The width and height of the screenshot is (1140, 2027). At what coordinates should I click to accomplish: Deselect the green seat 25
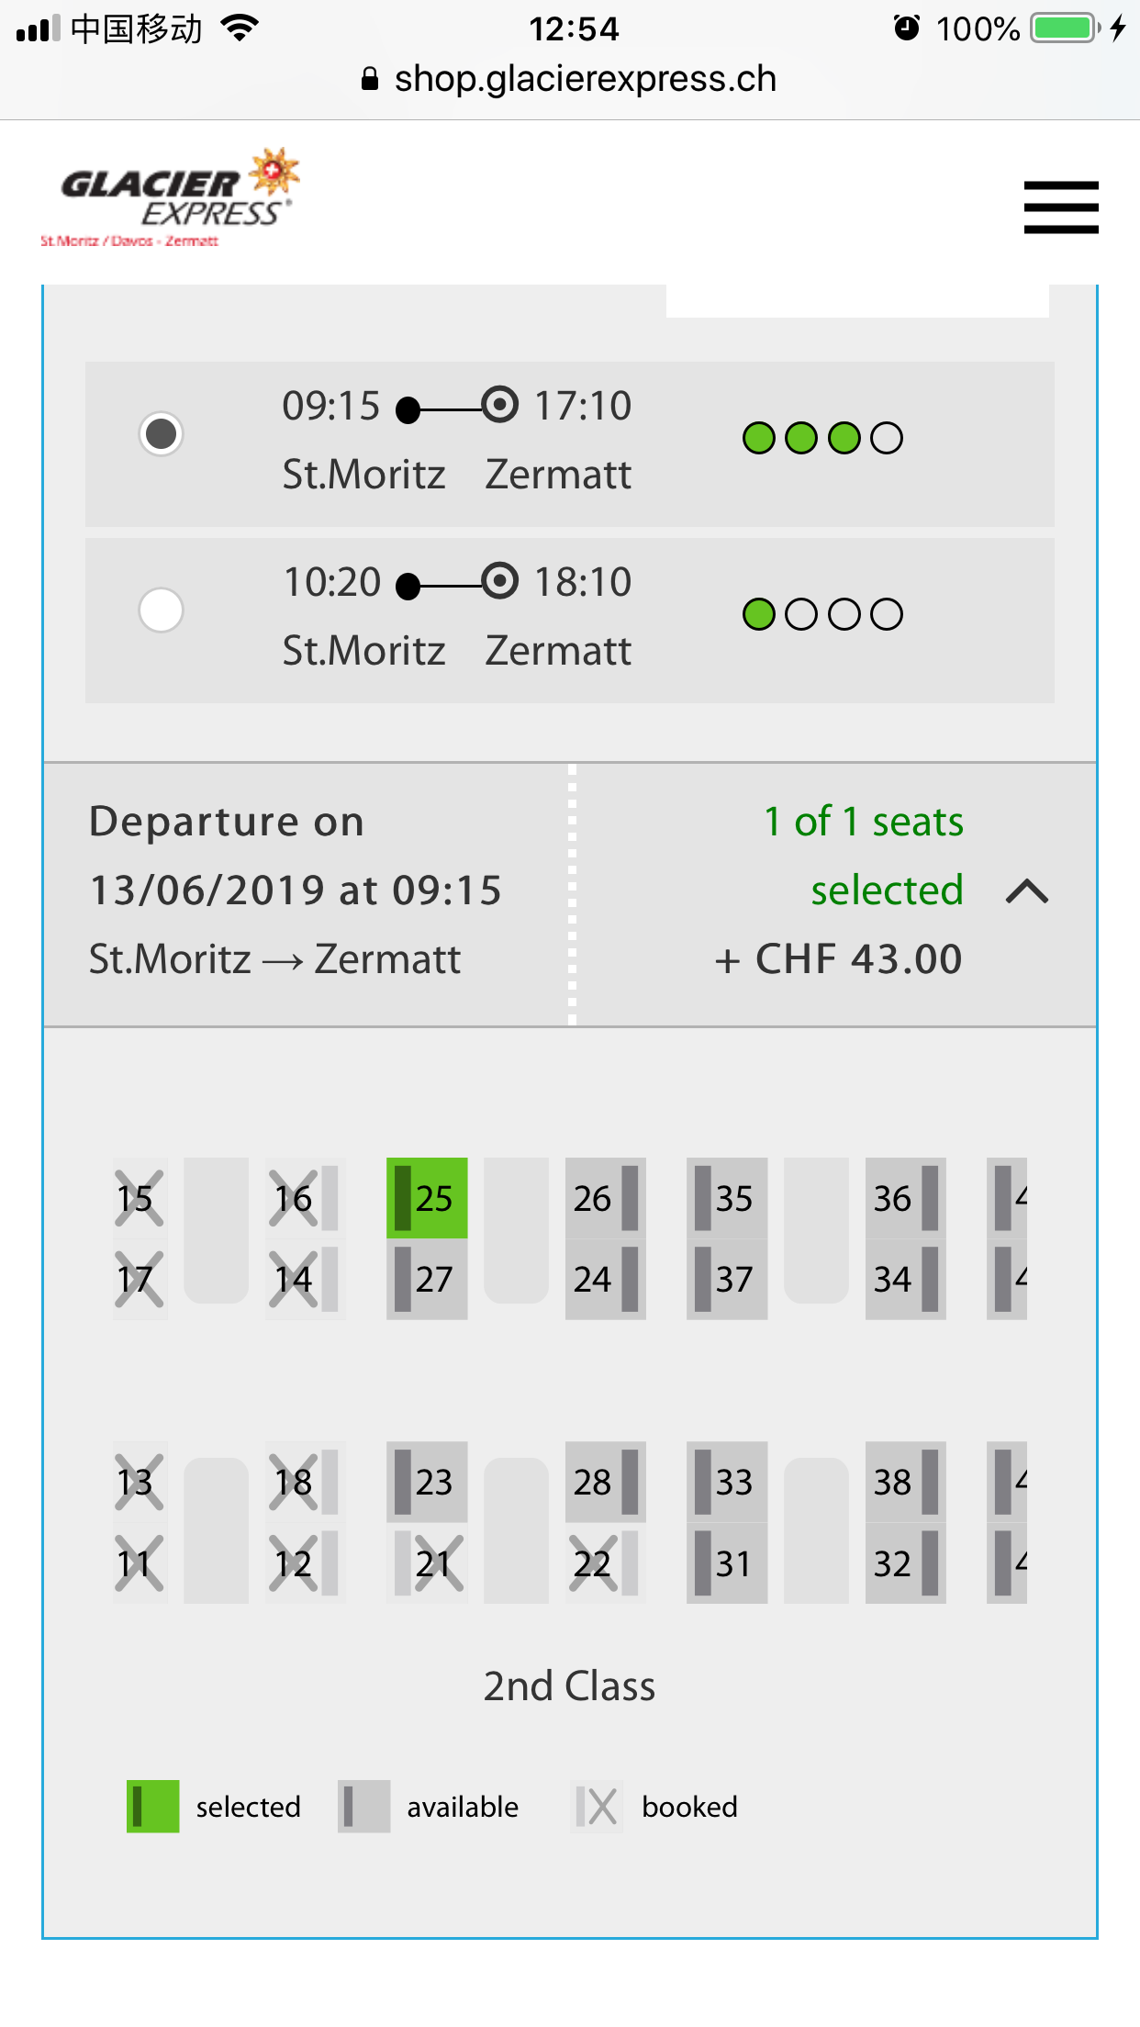(427, 1198)
